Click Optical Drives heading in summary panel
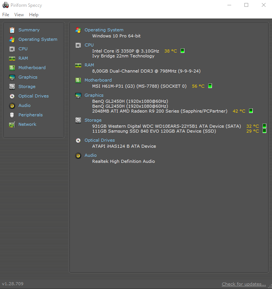The height and width of the screenshot is (289, 272). click(x=100, y=140)
